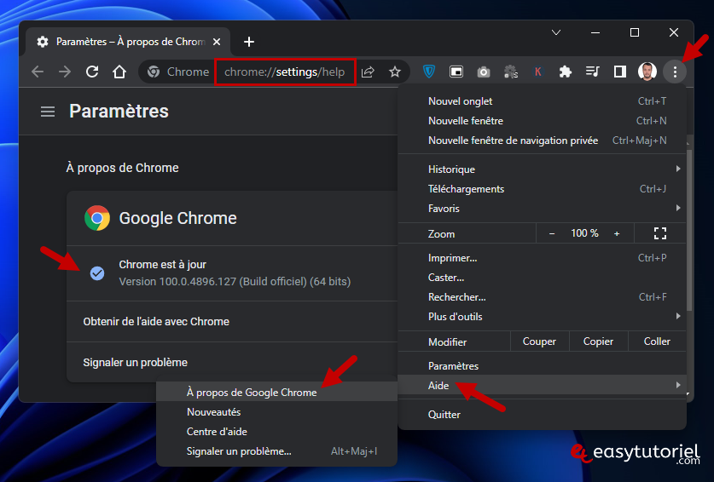Decrease zoom with minus button
714x482 pixels.
552,233
